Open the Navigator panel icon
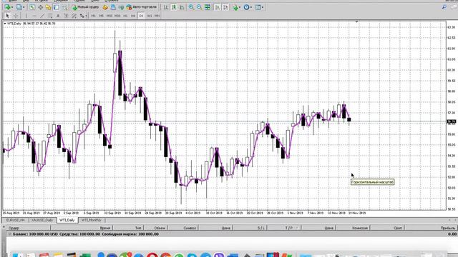This screenshot has width=458, height=257. click(48, 7)
